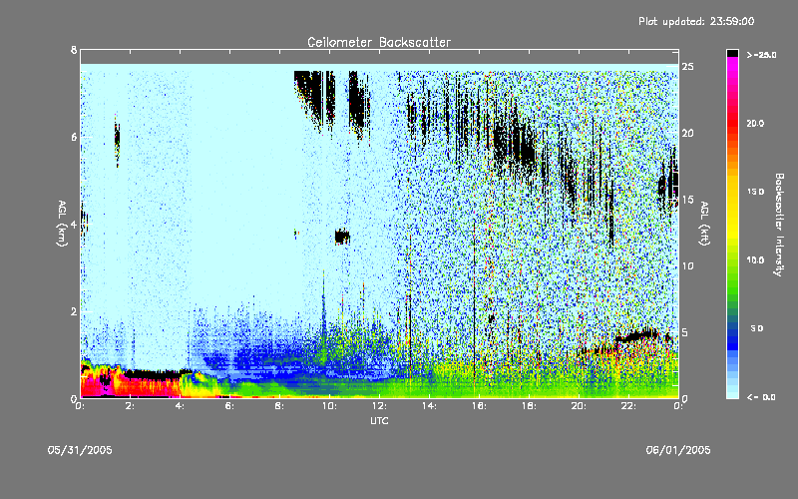
Task: Click the 2 km tick on left axis
Action: pyautogui.click(x=74, y=311)
